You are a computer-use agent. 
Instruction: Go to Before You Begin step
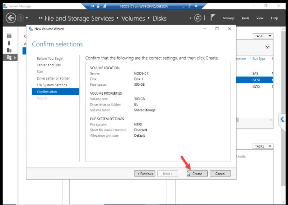click(50, 59)
